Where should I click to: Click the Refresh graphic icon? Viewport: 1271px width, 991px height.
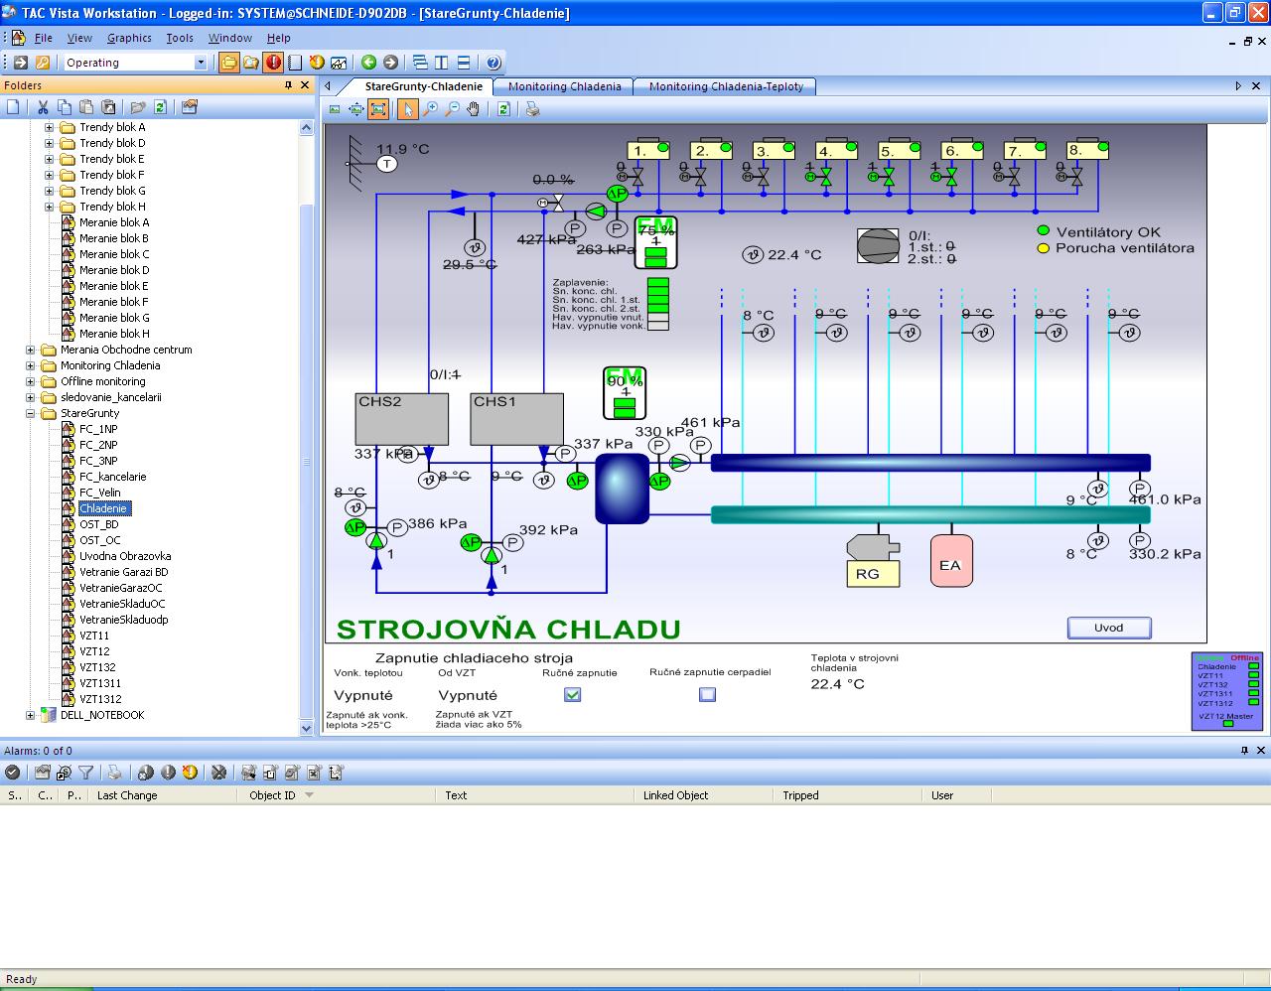(503, 109)
